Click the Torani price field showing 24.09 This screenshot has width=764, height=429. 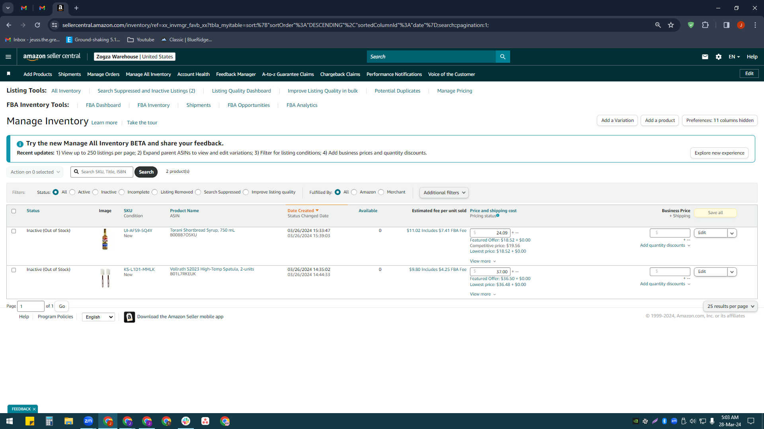(490, 233)
